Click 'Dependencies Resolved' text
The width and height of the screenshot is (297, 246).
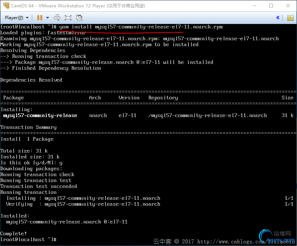[31, 80]
